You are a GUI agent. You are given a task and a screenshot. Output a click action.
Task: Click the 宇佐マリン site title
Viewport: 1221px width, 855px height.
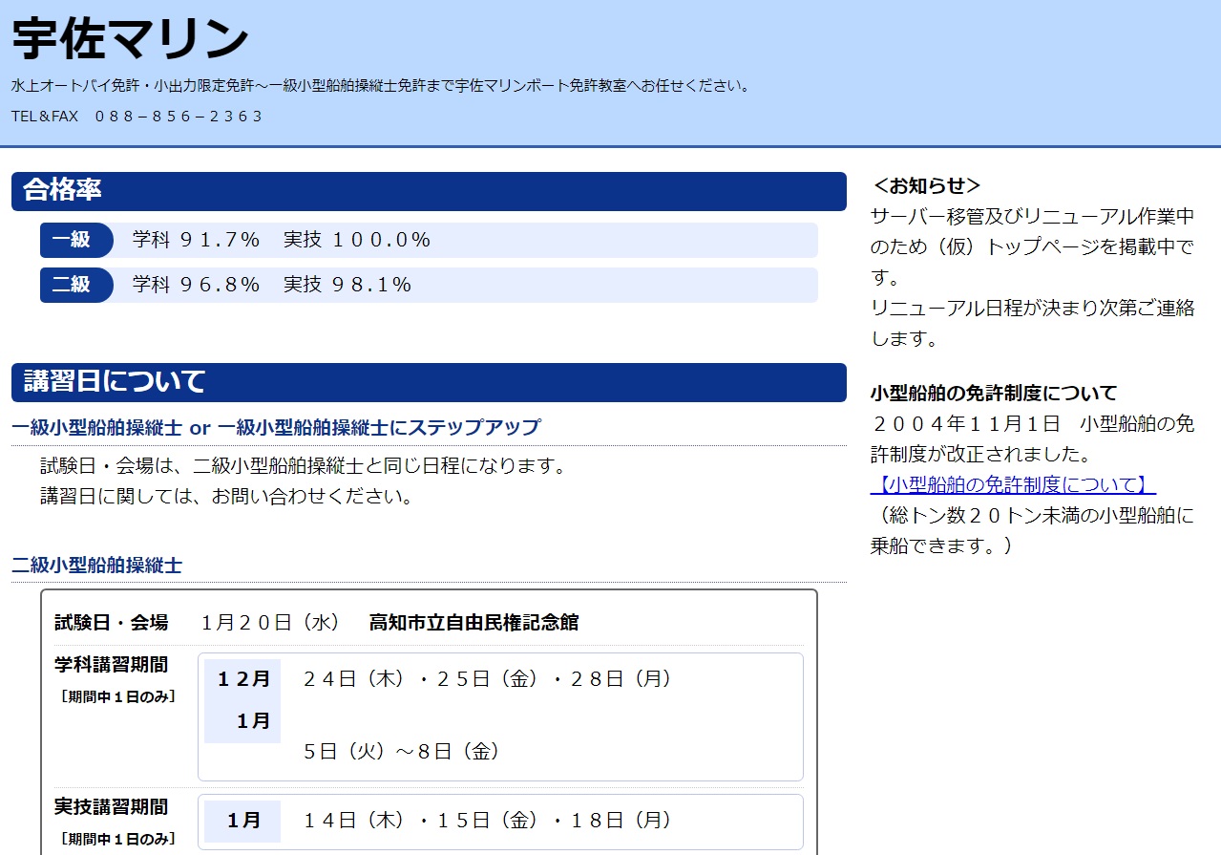130,39
